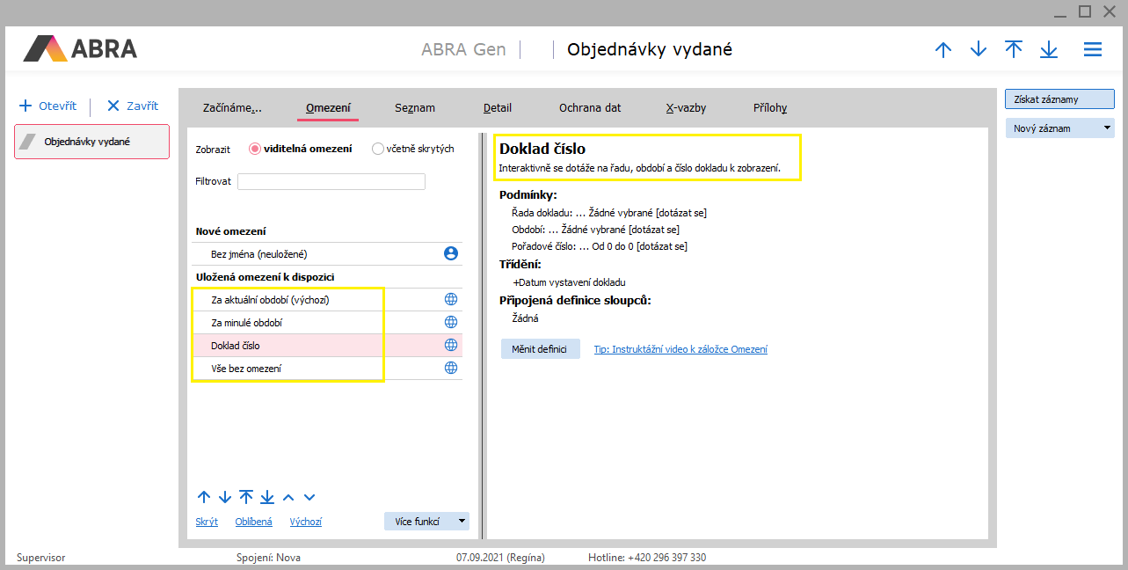Click the globe icon beside Za minulé období
Screen dimensions: 1128x570
pyautogui.click(x=451, y=322)
